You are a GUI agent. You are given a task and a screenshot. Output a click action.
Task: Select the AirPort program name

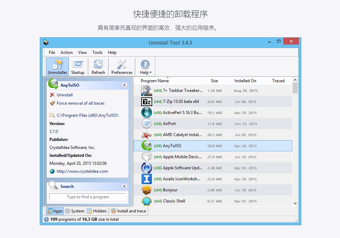click(x=169, y=124)
